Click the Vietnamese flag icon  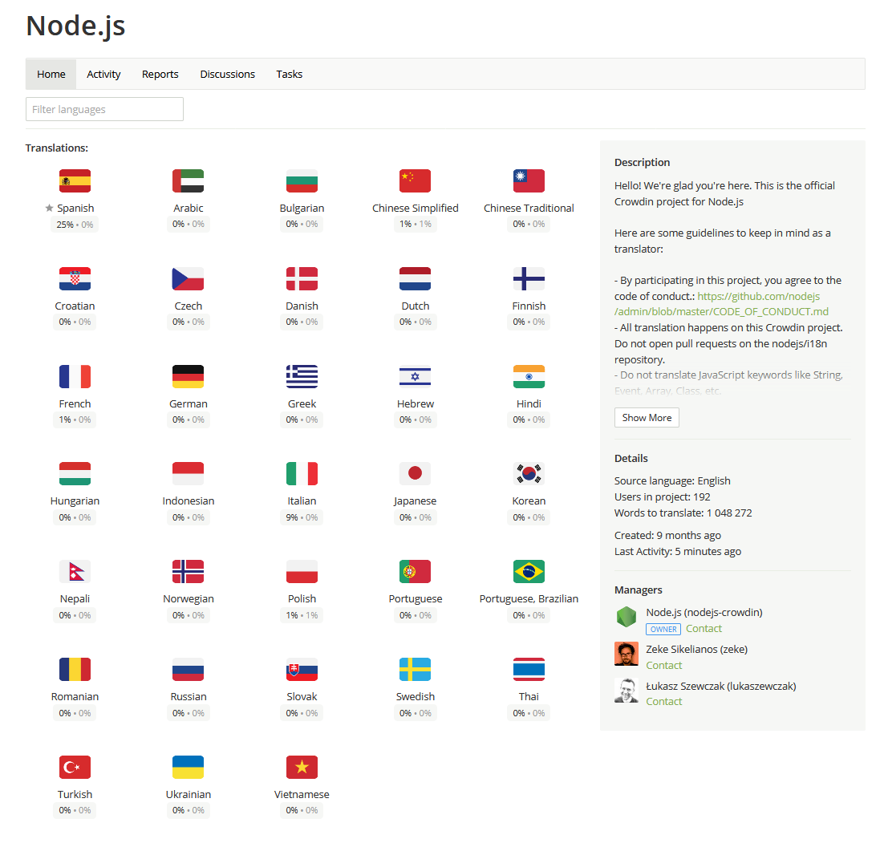(x=302, y=768)
